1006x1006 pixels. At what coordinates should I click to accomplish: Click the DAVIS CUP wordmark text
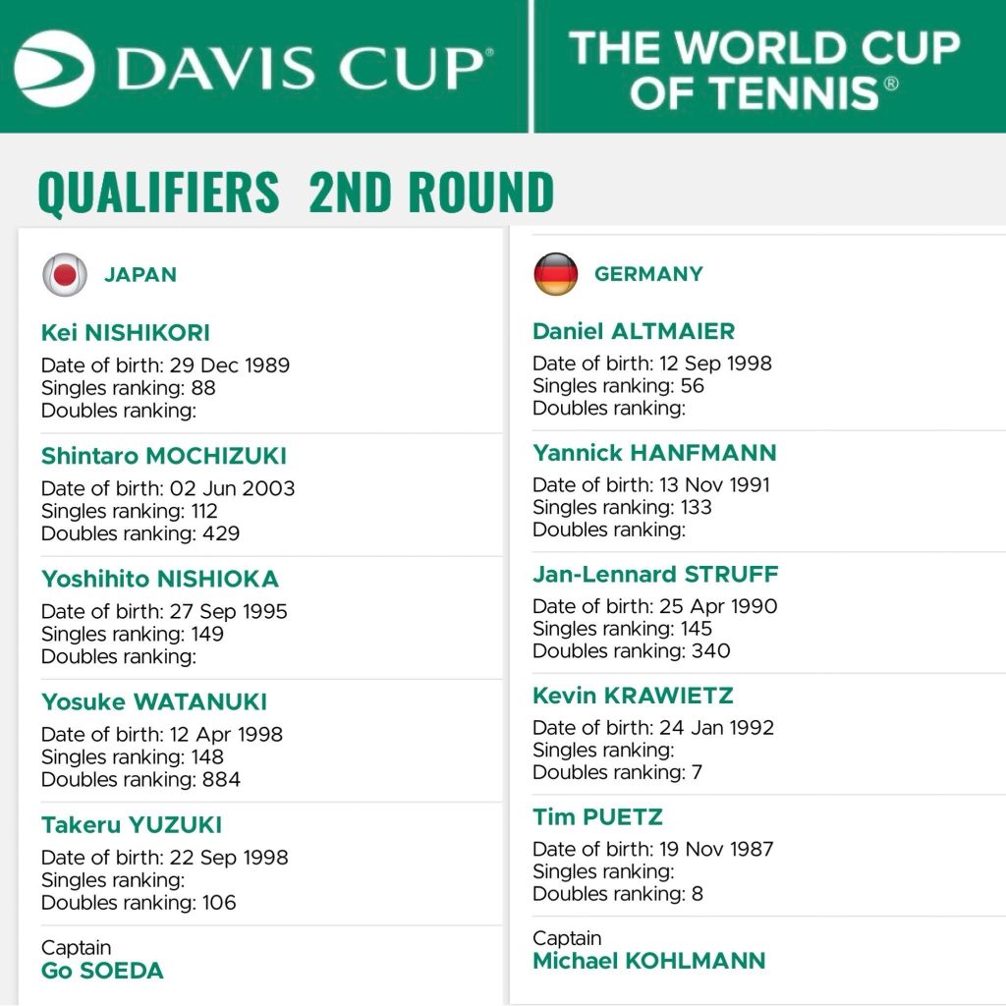tap(301, 67)
